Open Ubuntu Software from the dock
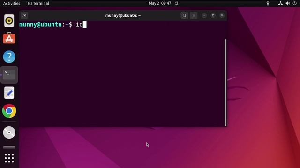 [x=9, y=38]
